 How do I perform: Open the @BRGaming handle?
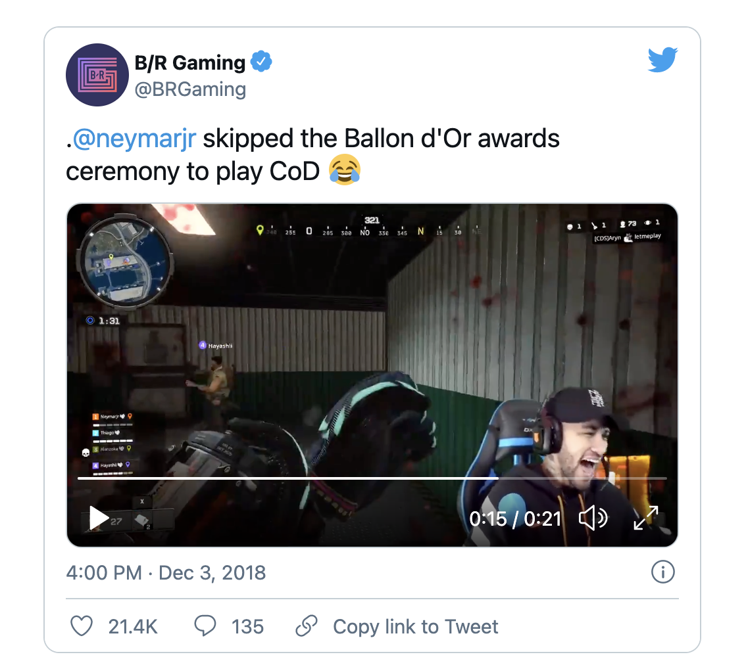190,89
